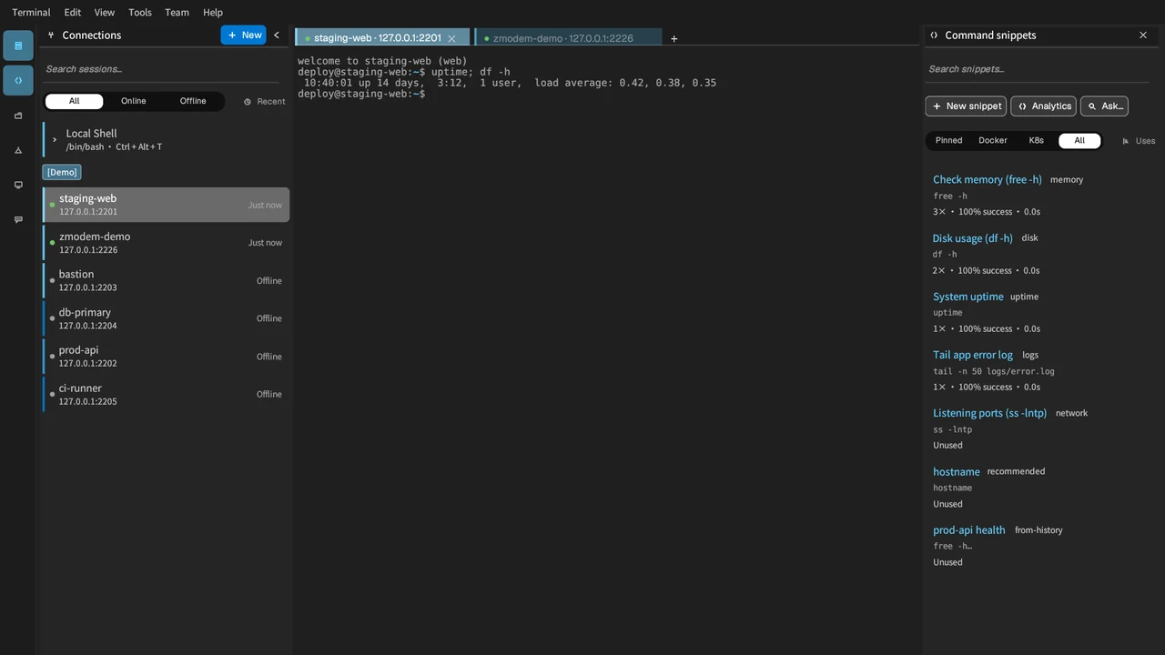
Task: Open the Team menu
Action: pyautogui.click(x=177, y=12)
